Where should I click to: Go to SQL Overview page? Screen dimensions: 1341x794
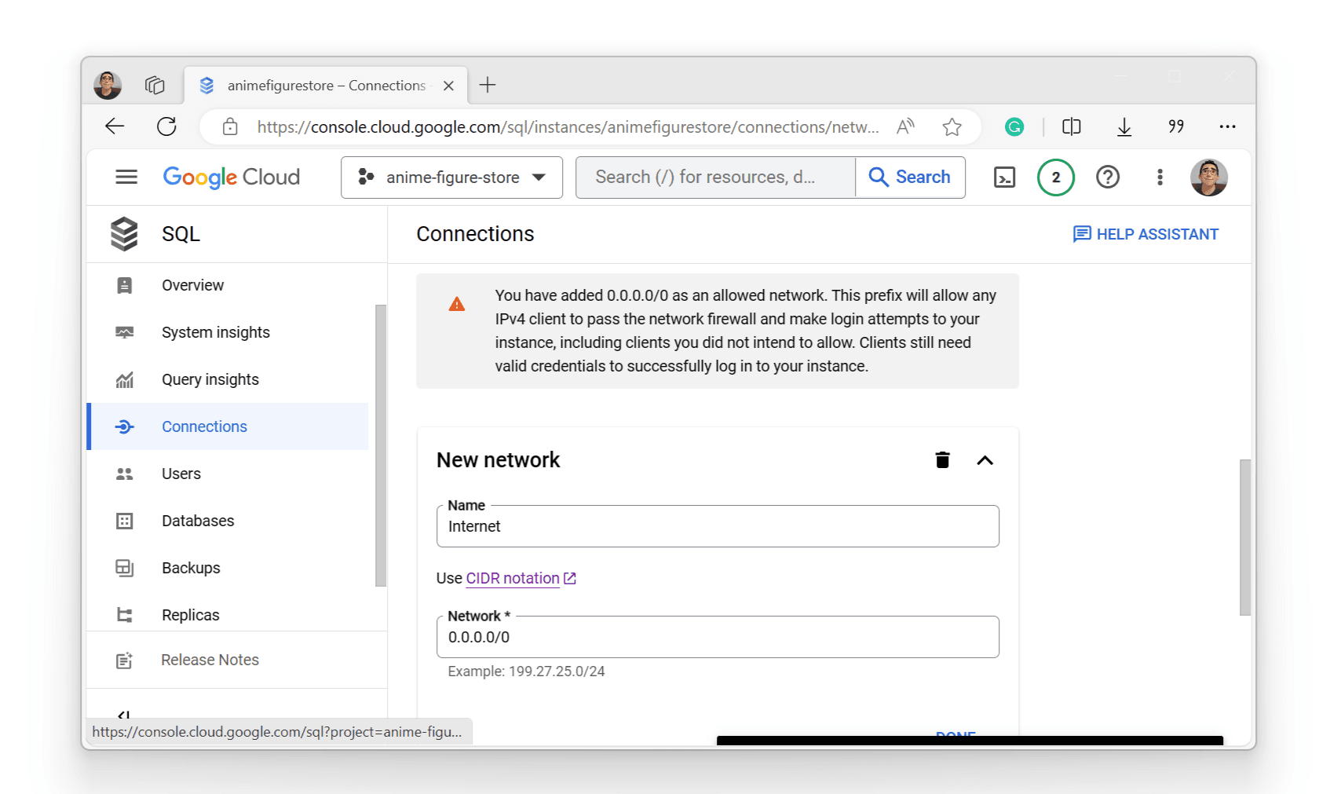(228, 285)
